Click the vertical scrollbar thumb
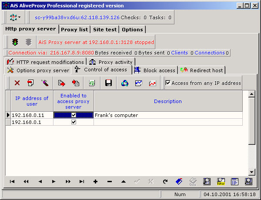This screenshot has height=200, width=261. pos(252,121)
